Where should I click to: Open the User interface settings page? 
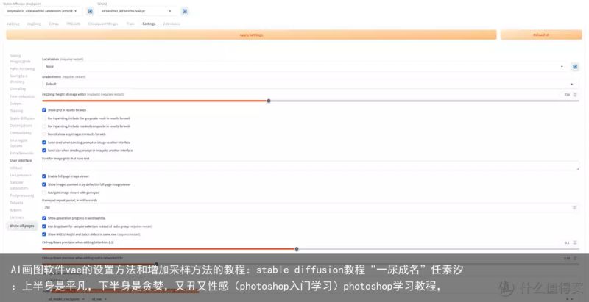[21, 160]
